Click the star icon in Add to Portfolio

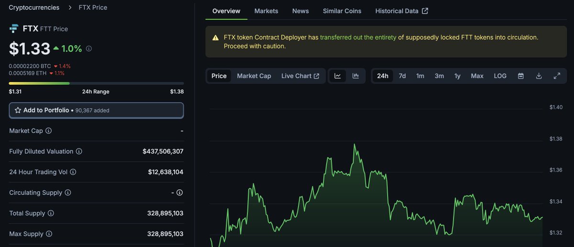click(18, 110)
